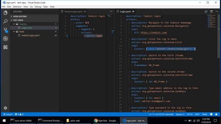Change language mode via YAML status item
Image resolution: width=221 pixels, height=124 pixels.
coord(204,114)
